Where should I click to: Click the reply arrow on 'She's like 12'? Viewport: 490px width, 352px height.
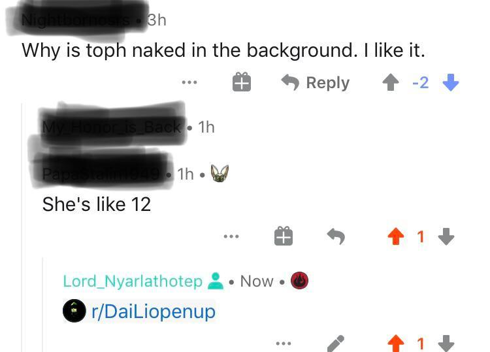[336, 236]
